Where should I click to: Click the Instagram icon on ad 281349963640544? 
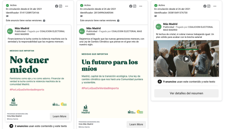pyautogui.click(x=135, y=6)
